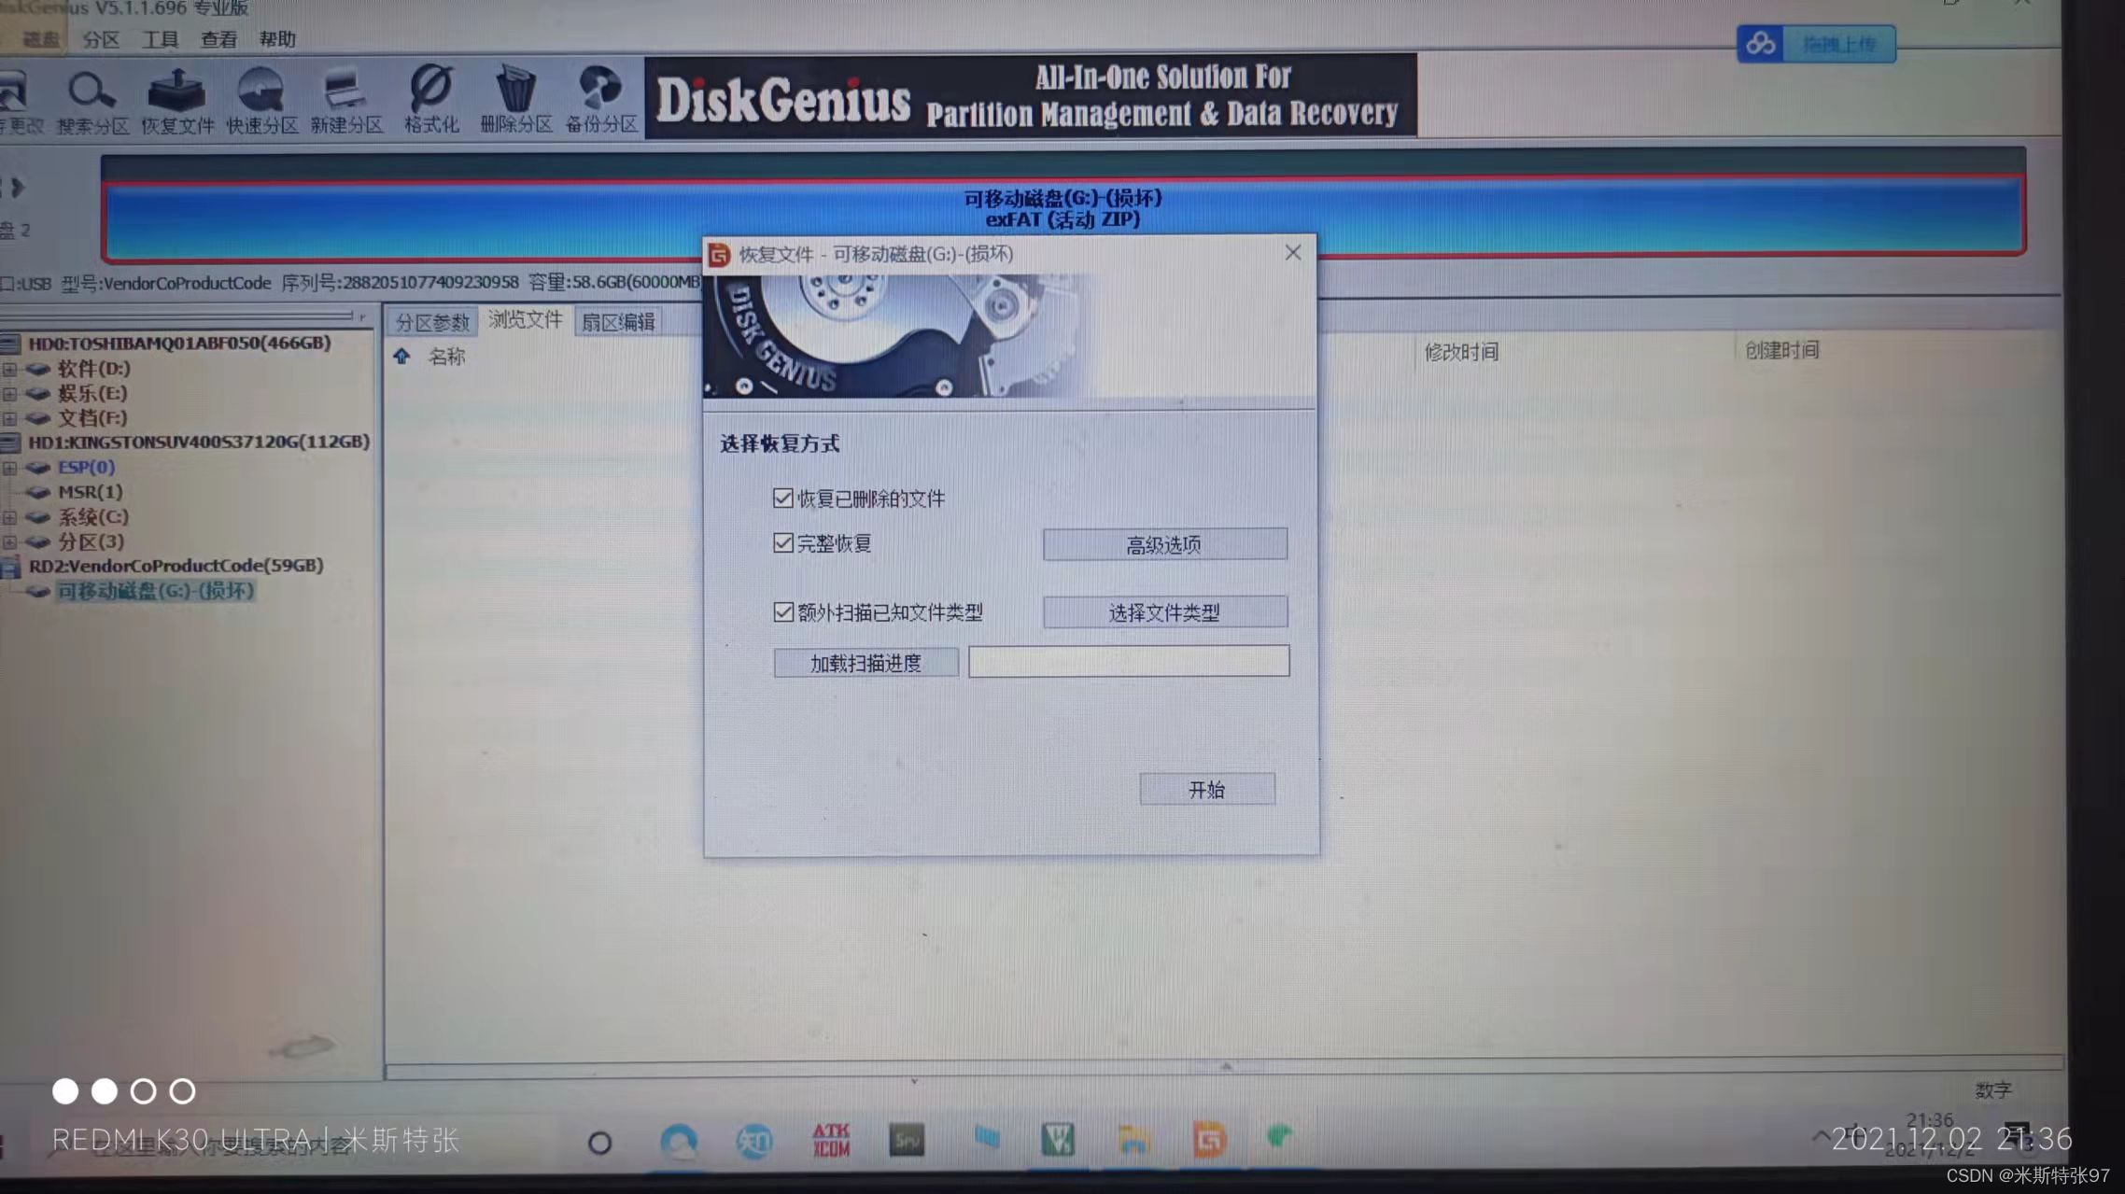The image size is (2125, 1194).
Task: Click the cloud upload button at top right
Action: point(1815,44)
